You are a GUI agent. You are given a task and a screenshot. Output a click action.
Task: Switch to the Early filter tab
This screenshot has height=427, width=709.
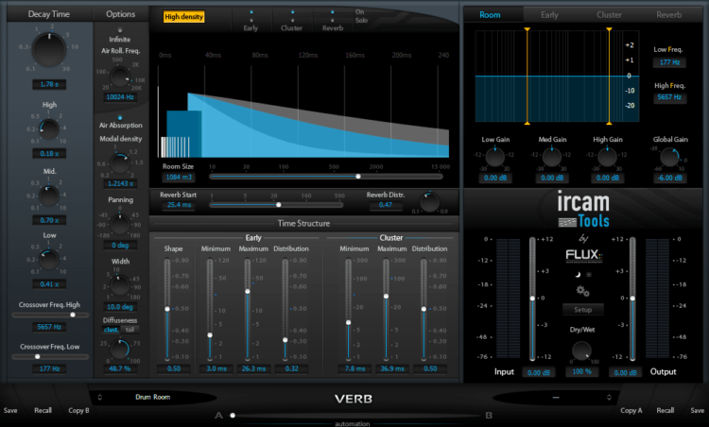tap(549, 15)
